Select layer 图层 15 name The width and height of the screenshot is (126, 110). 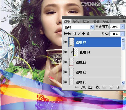point(81,42)
